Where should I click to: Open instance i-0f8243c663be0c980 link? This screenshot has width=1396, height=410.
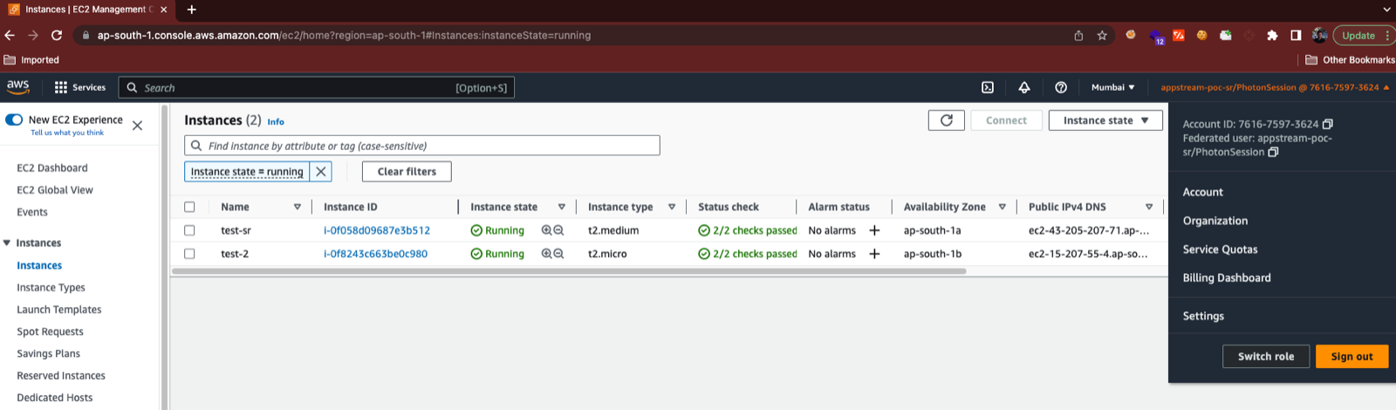[x=375, y=254]
